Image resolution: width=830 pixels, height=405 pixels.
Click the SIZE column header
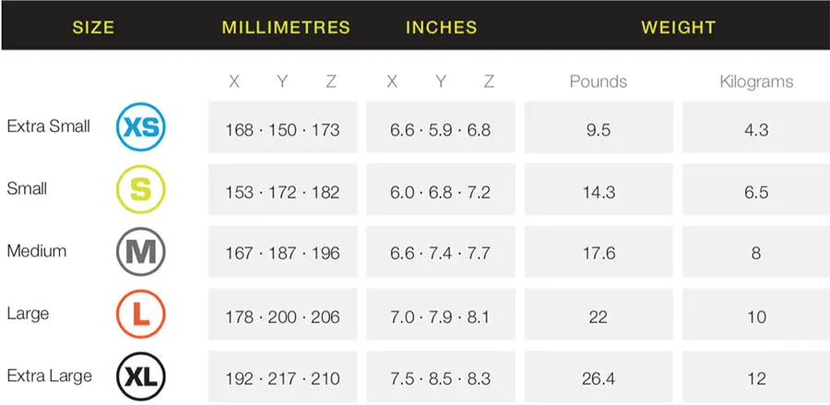coord(93,27)
